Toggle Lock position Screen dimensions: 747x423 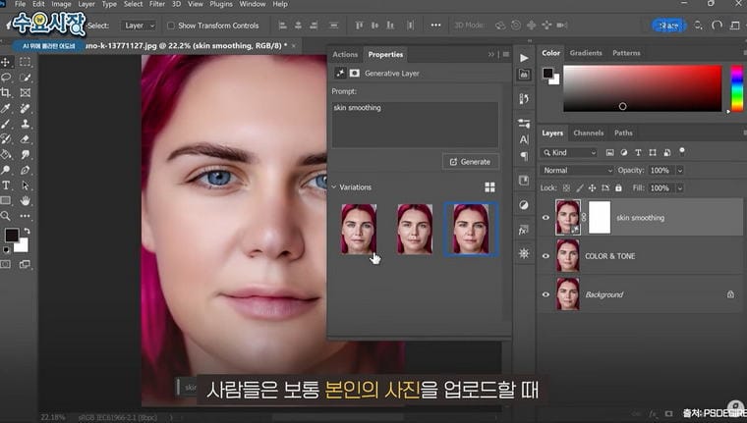[592, 188]
